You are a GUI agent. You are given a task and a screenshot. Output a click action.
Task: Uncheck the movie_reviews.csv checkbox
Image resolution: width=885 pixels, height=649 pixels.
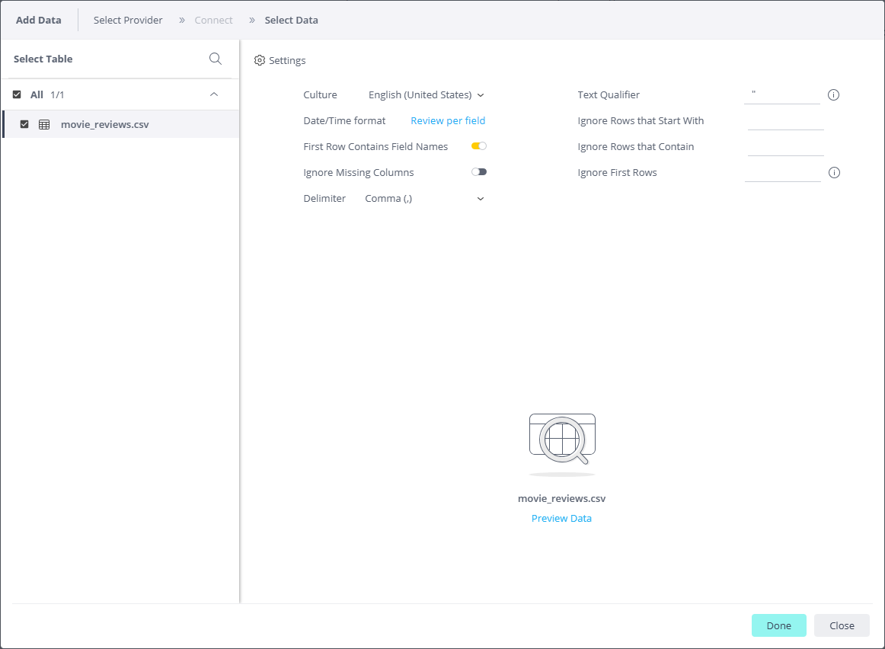point(24,124)
